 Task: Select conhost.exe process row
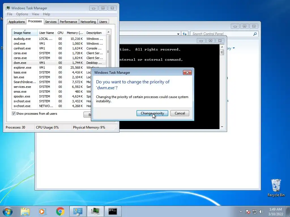click(x=59, y=48)
